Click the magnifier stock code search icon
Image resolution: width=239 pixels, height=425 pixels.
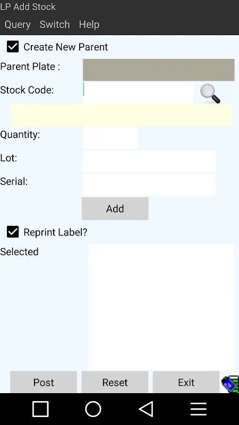(x=210, y=93)
